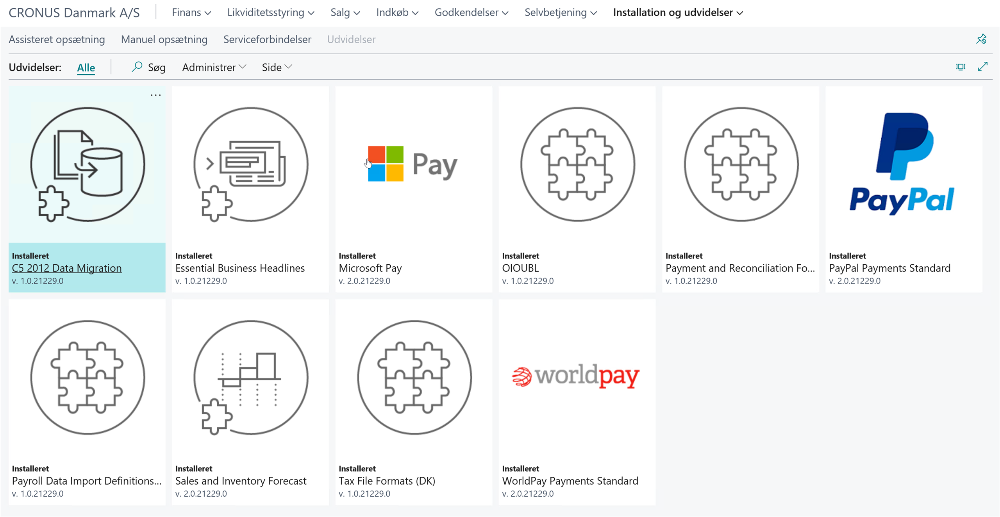The height and width of the screenshot is (517, 1000).
Task: Select the Alle filter view
Action: coord(86,68)
